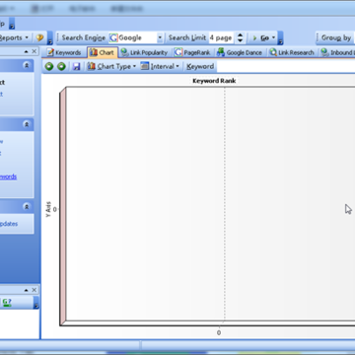Switch to the PageRank tab

click(192, 52)
